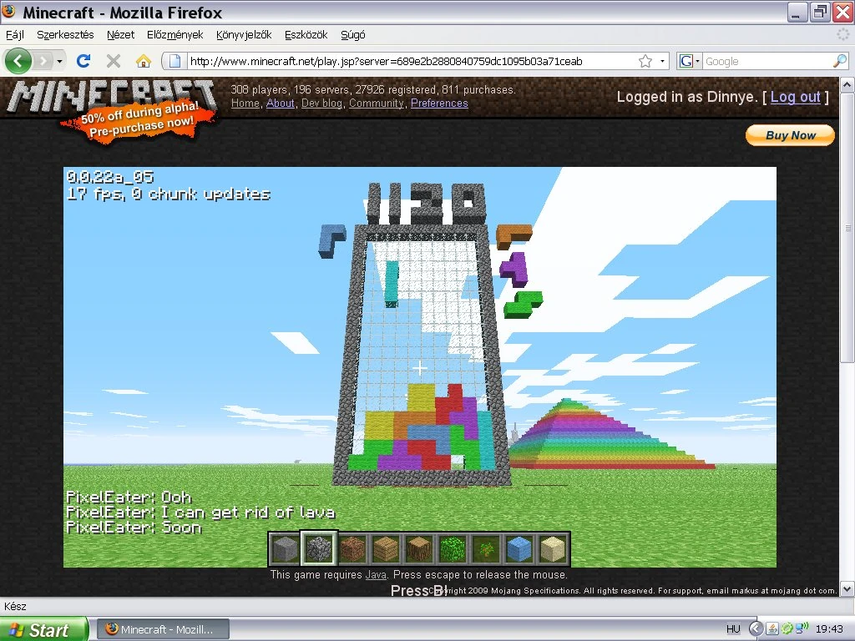Go to the home page icon
The image size is (855, 641).
coord(144,61)
